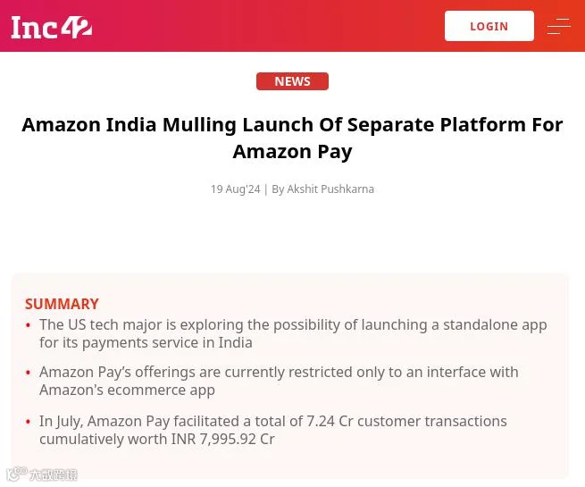Image resolution: width=585 pixels, height=487 pixels.
Task: Click the 'INR 7,995.92 Cr' figure text
Action: (222, 439)
